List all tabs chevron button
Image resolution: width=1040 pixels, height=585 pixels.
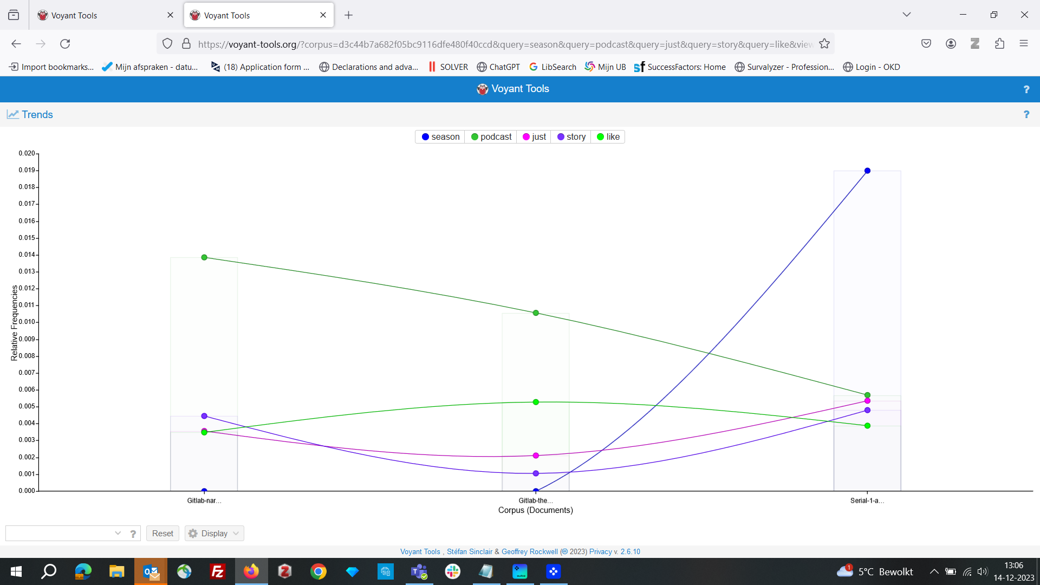tap(907, 15)
